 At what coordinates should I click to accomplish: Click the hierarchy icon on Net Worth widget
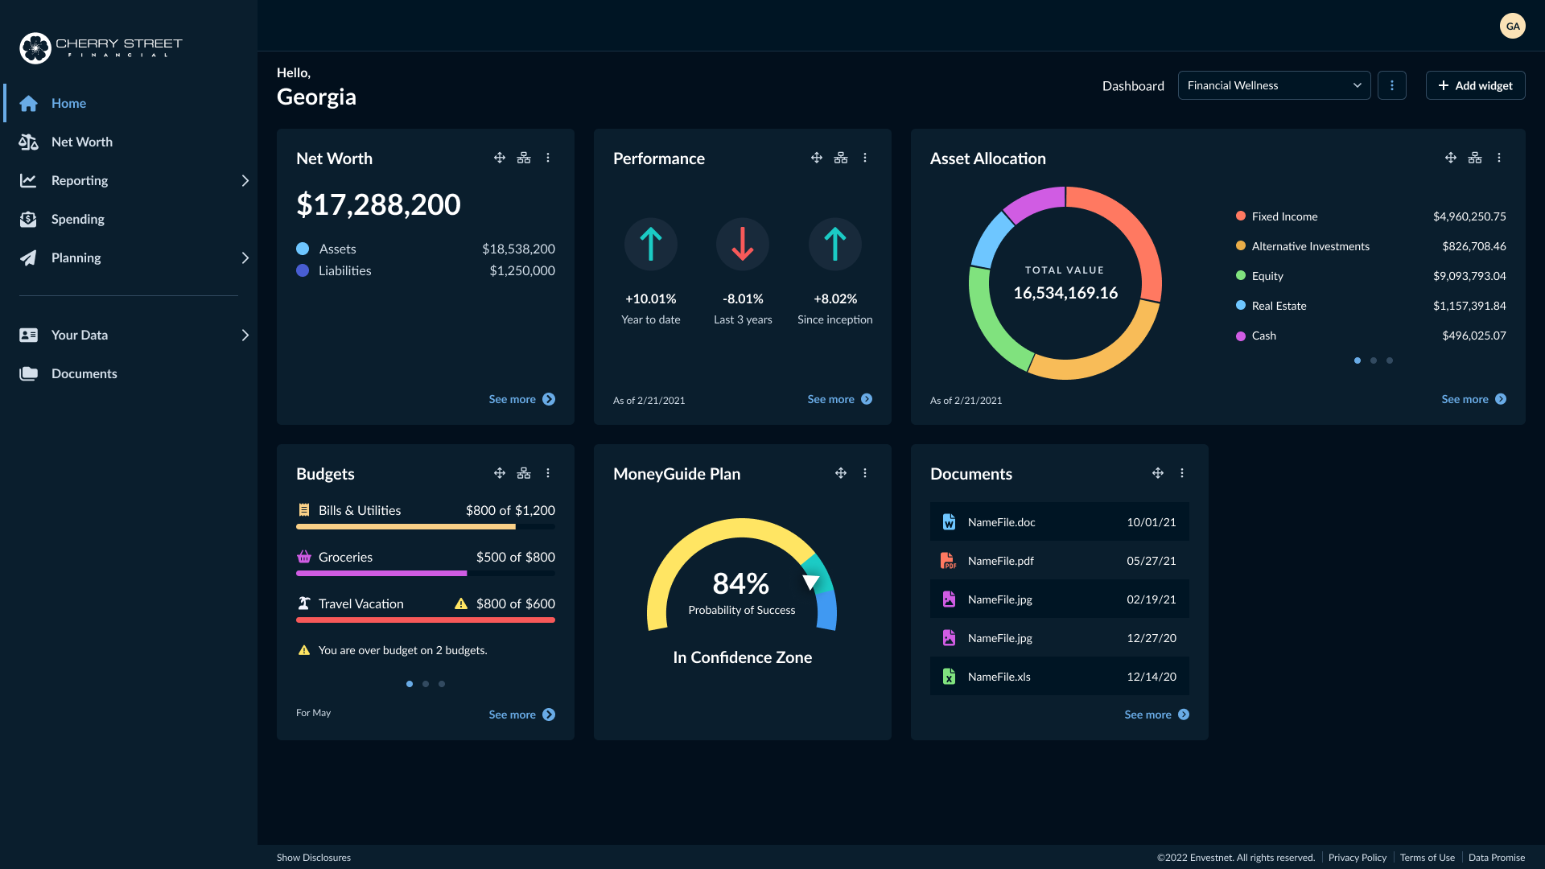[524, 158]
